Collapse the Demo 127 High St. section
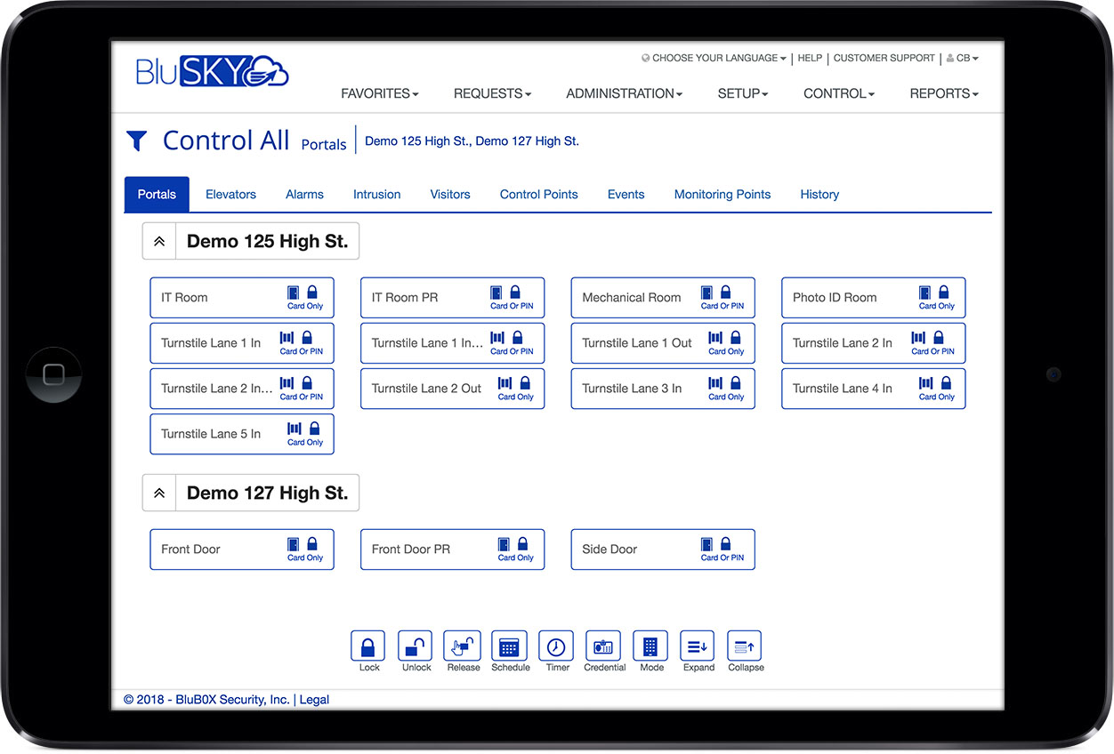 click(x=159, y=492)
